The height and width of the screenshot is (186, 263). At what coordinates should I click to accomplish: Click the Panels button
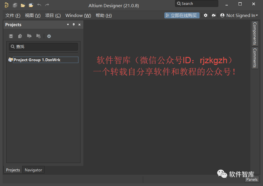coord(252,179)
